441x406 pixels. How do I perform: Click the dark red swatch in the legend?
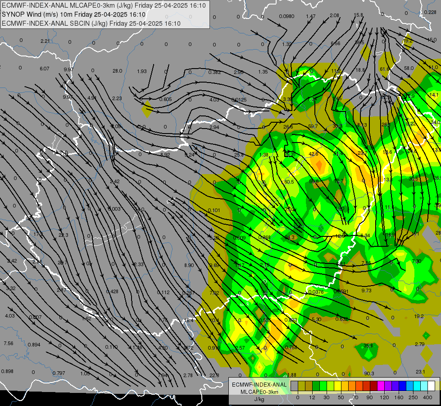373,386
